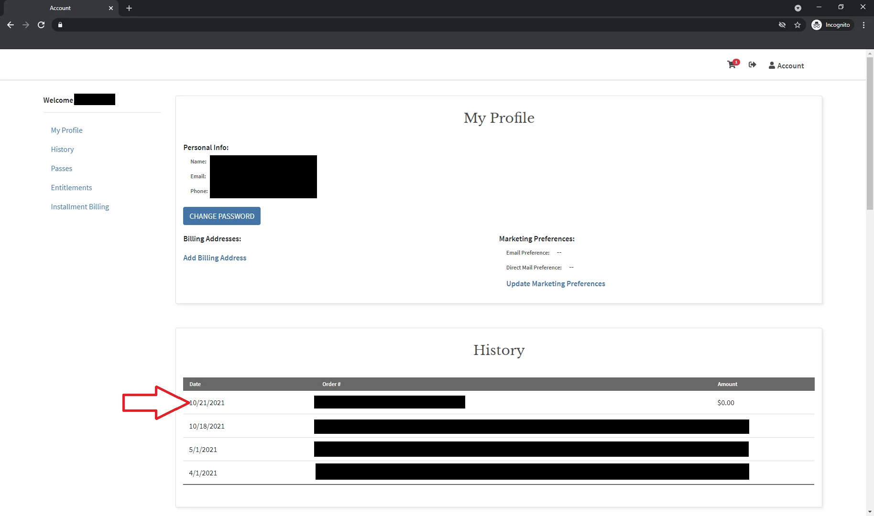Open Entitlements in sidebar
Viewport: 874px width, 516px height.
click(72, 187)
